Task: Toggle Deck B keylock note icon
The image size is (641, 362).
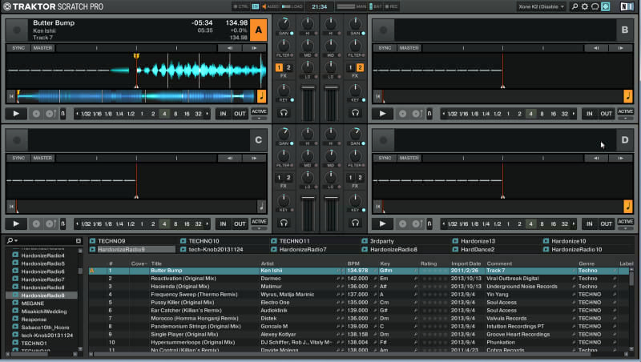Action: (628, 96)
